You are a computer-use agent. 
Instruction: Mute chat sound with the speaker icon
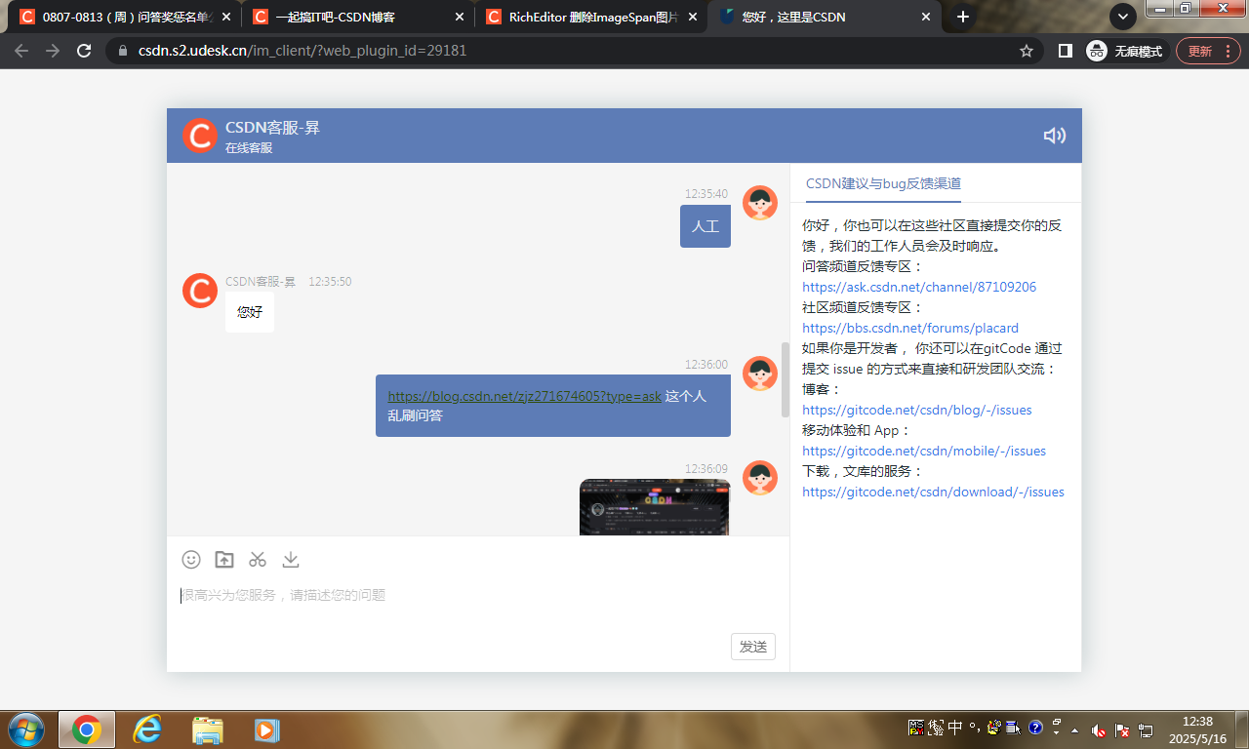(1054, 136)
